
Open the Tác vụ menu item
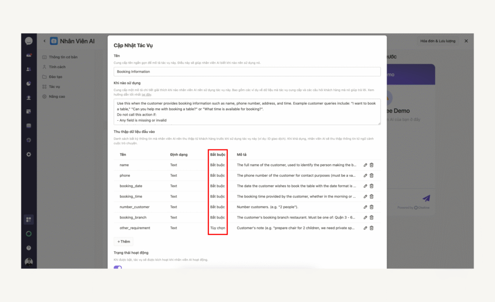coord(54,86)
